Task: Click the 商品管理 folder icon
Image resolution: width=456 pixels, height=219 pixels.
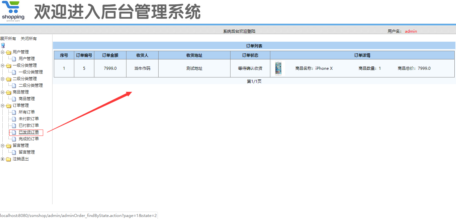Action: (x=8, y=92)
